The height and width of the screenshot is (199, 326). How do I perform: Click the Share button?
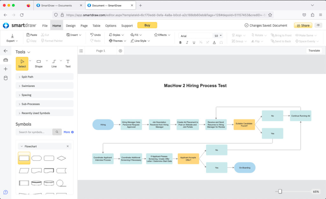tap(303, 25)
